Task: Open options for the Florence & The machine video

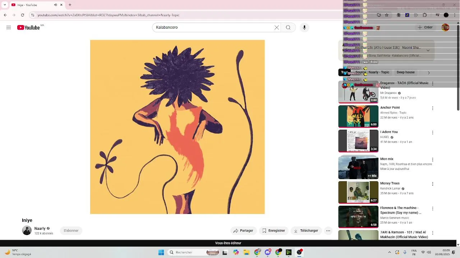Action: [433, 209]
